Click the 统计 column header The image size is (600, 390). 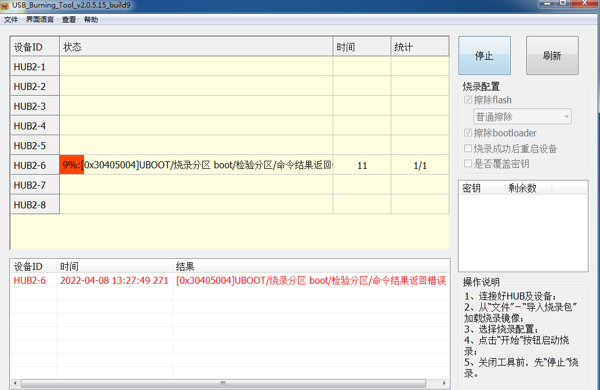(x=420, y=47)
